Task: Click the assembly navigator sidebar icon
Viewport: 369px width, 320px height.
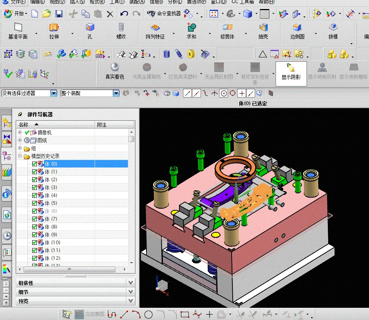Action: [x=7, y=123]
